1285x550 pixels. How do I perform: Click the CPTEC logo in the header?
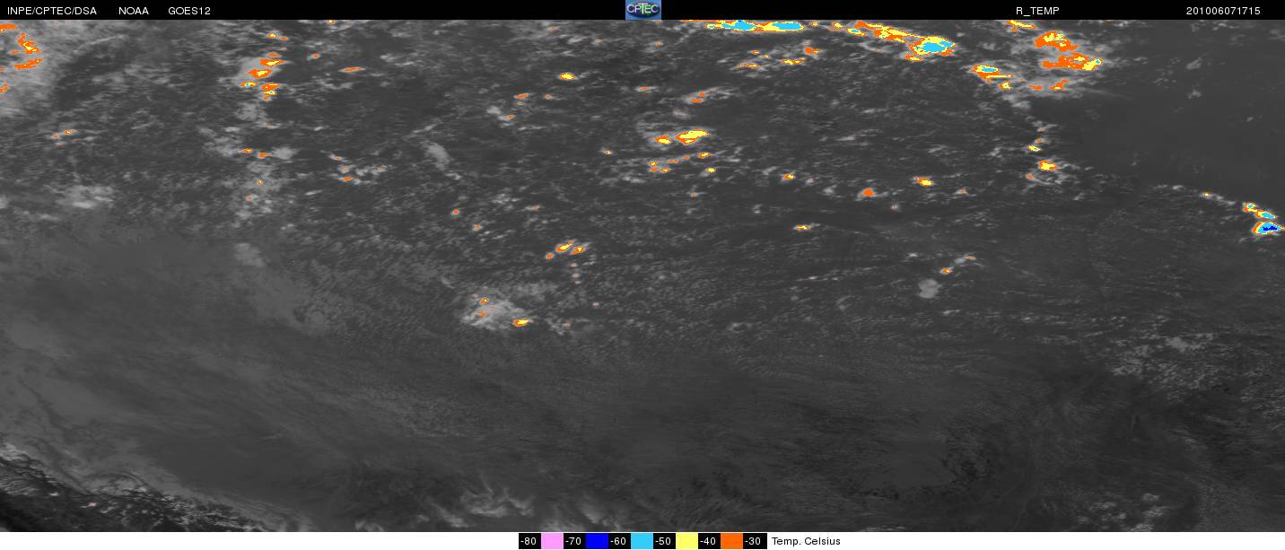[x=642, y=10]
